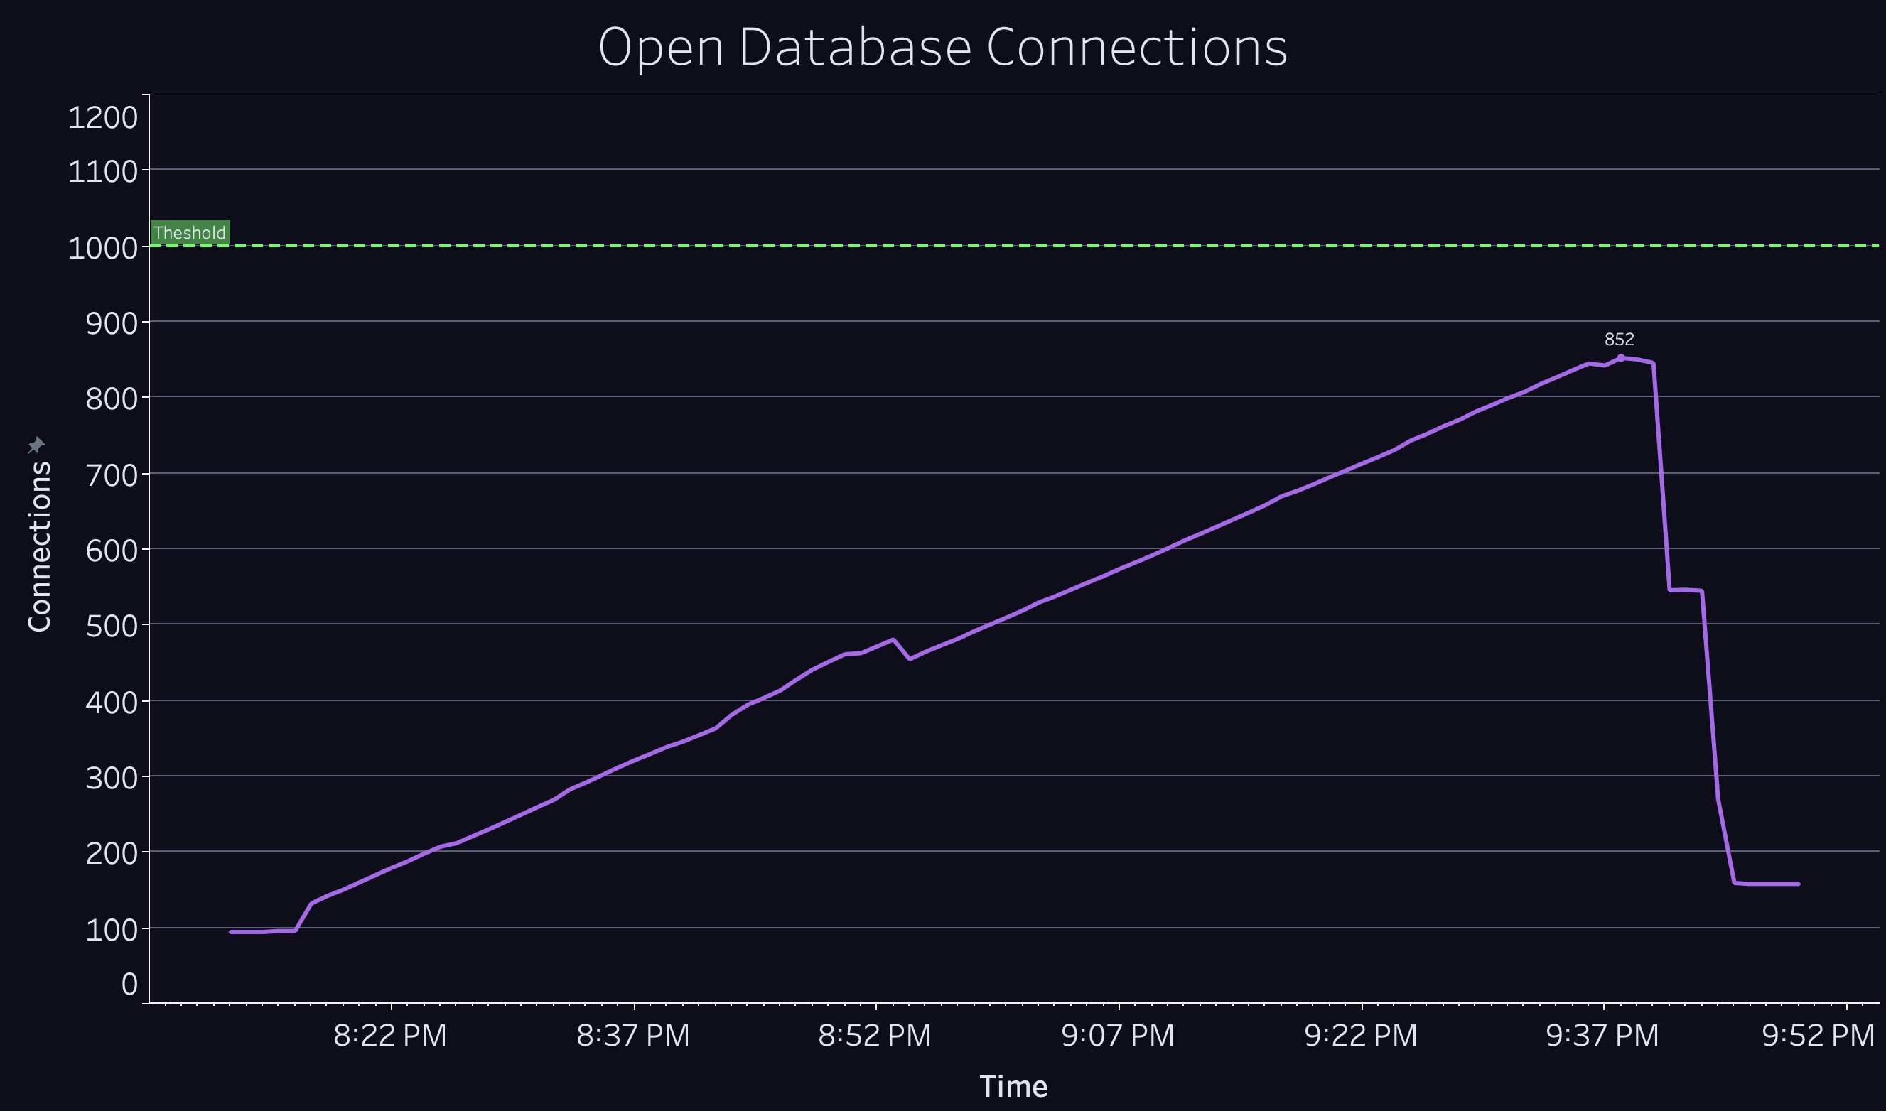Select the Open Database Connections title
This screenshot has width=1886, height=1111.
tap(942, 46)
